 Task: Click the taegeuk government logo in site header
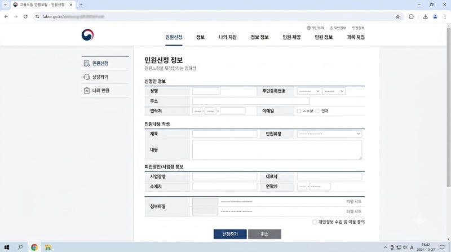pyautogui.click(x=87, y=35)
